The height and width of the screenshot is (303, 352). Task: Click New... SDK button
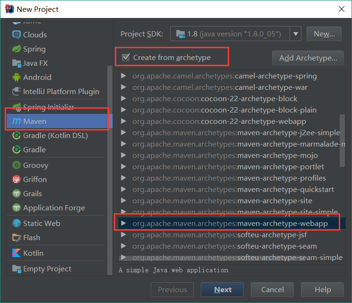coord(324,34)
